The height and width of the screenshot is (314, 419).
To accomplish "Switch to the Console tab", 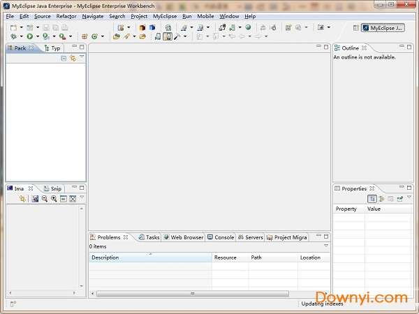I will click(x=221, y=237).
